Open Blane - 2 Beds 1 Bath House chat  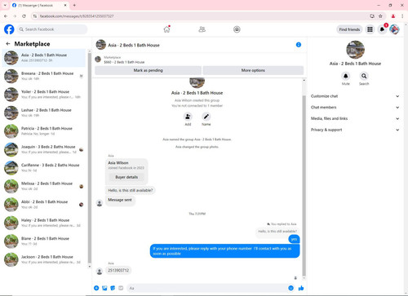point(44,241)
